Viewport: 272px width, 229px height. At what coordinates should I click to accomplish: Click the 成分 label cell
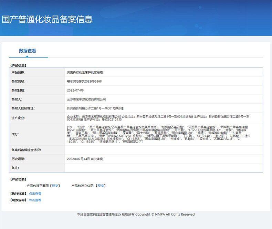(37, 134)
